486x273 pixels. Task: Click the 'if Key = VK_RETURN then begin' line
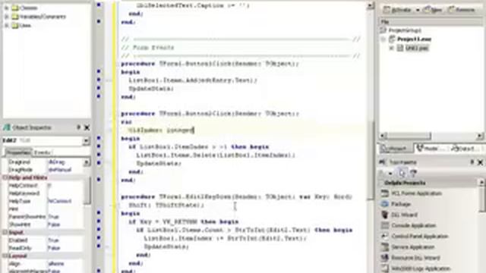(184, 222)
